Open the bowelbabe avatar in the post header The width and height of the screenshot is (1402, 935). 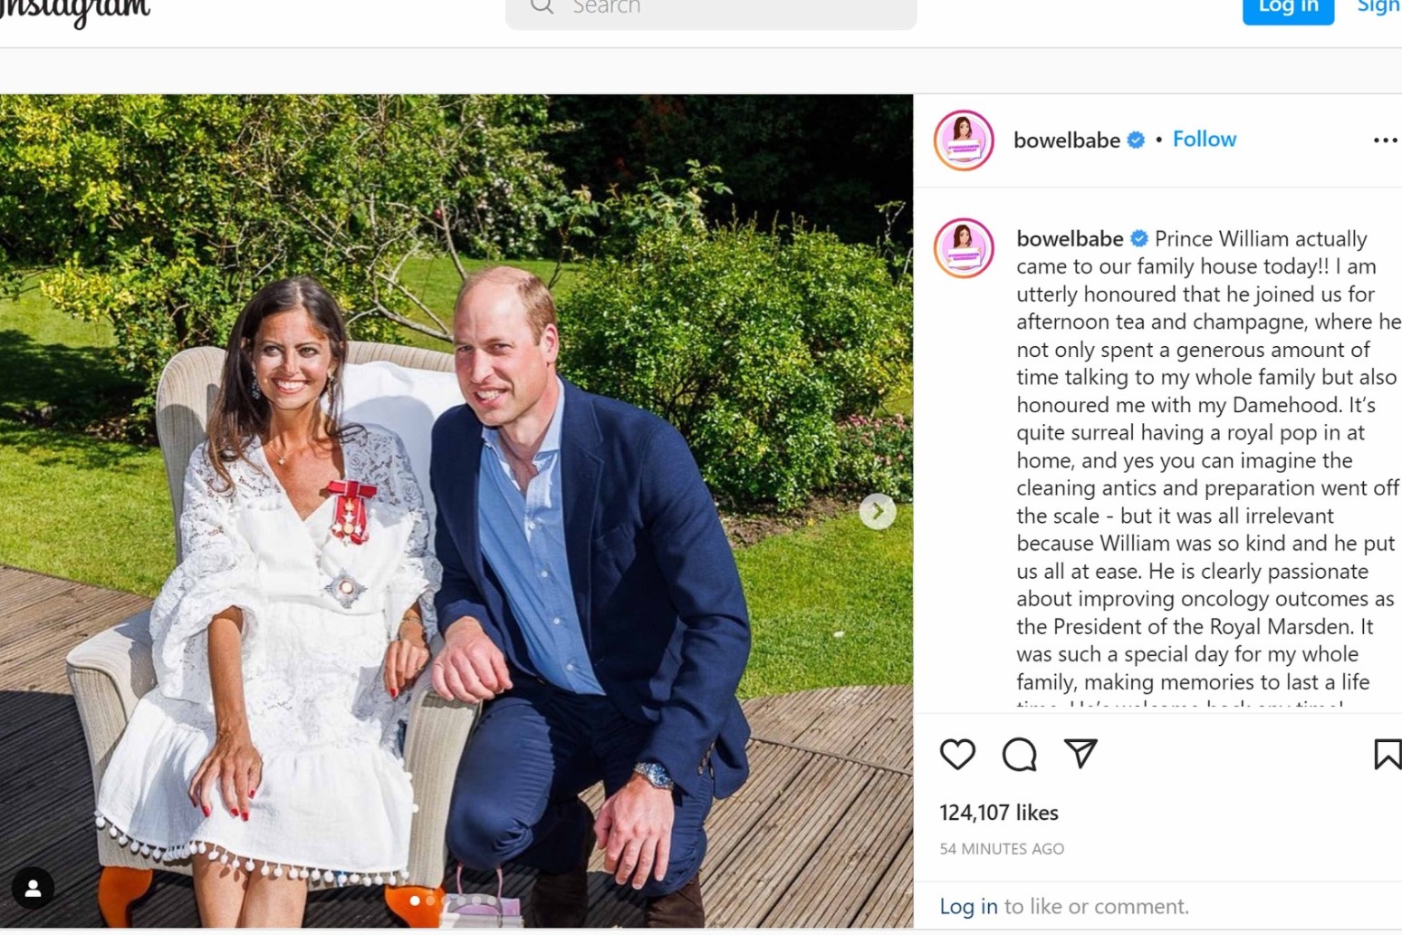pos(964,140)
